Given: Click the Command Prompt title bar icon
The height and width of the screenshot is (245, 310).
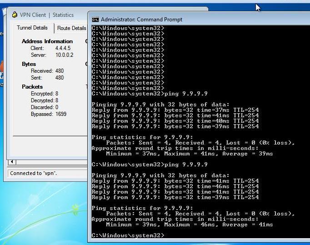Looking at the screenshot, I should click(x=95, y=20).
